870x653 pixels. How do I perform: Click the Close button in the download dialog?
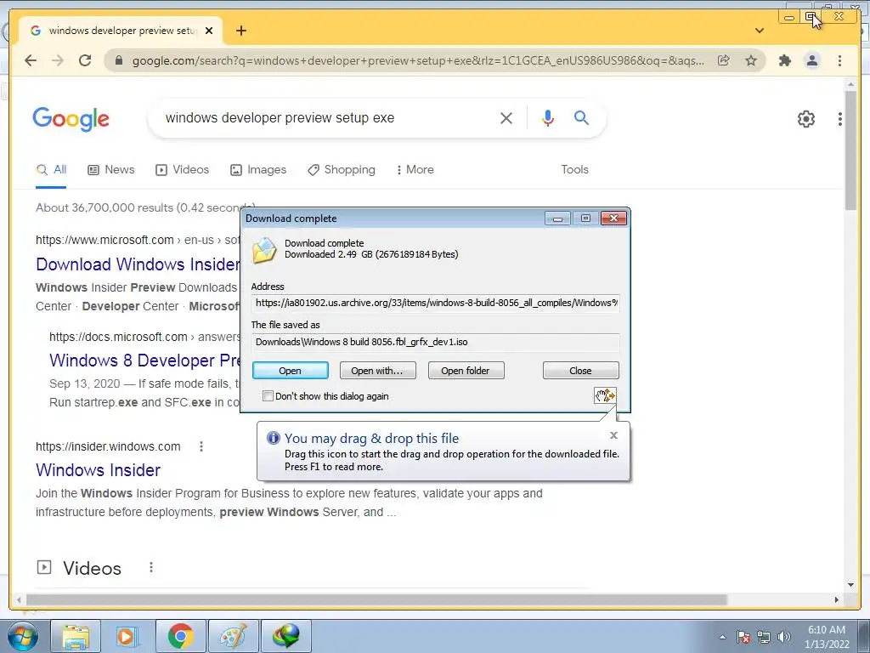pyautogui.click(x=580, y=371)
